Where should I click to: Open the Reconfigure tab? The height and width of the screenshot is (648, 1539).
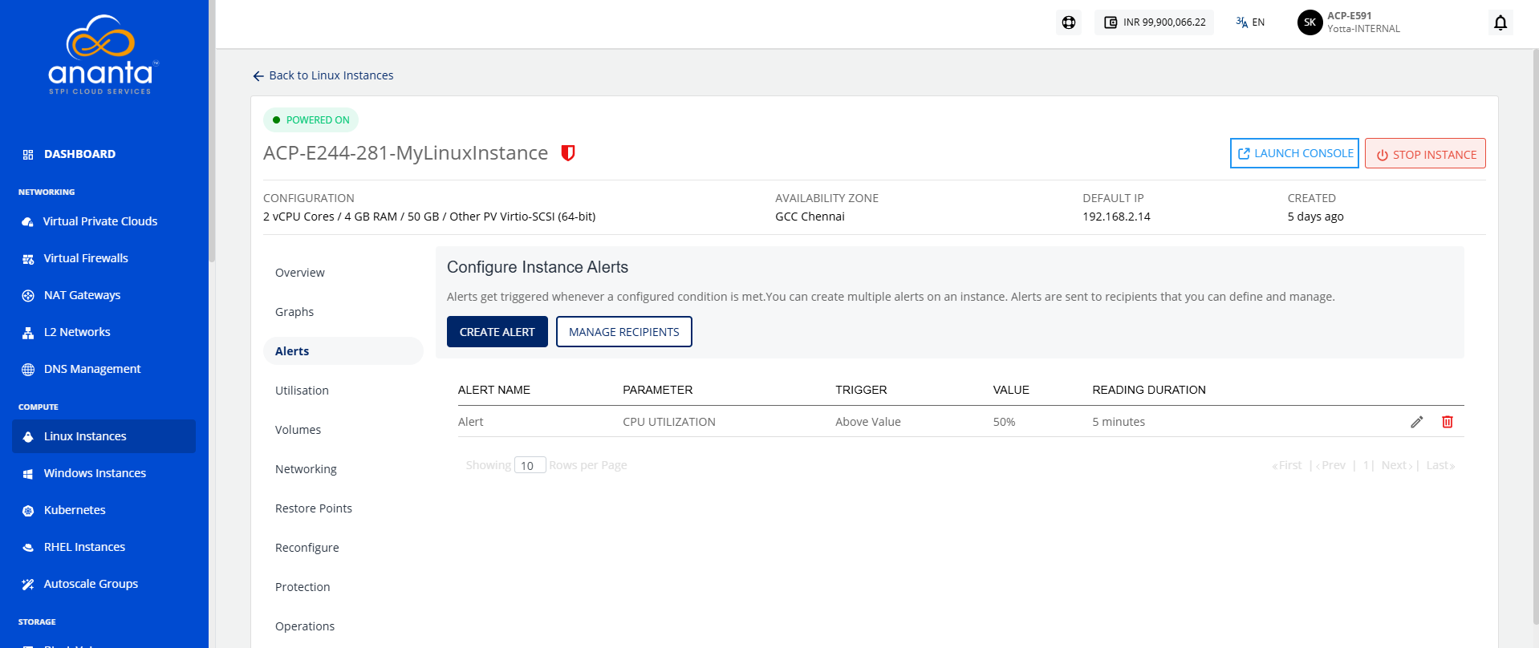[x=307, y=548]
